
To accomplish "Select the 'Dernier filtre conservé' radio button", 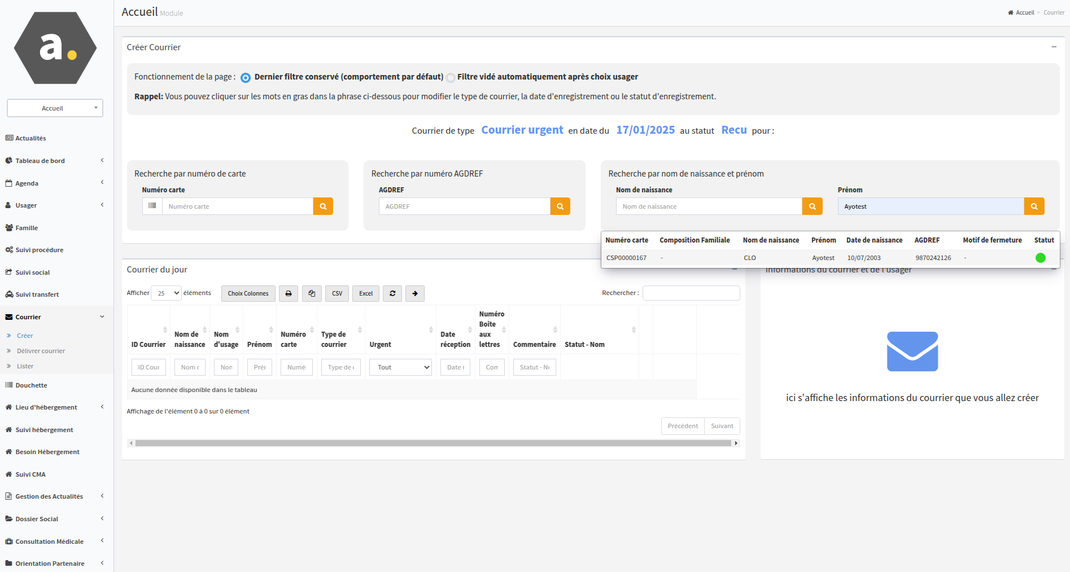I will 245,77.
